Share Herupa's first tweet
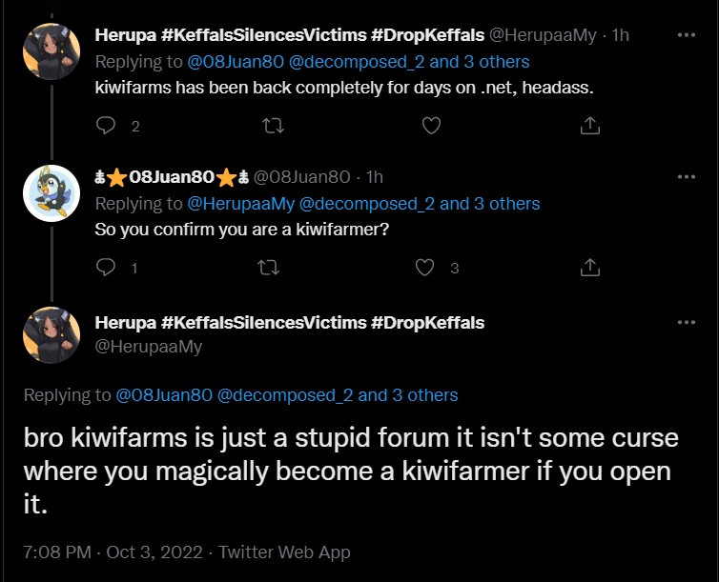This screenshot has height=582, width=719. tap(589, 125)
